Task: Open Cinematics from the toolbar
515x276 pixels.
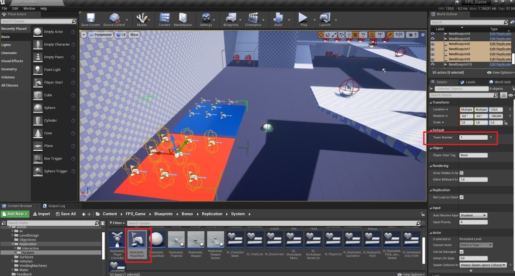Action: point(253,19)
